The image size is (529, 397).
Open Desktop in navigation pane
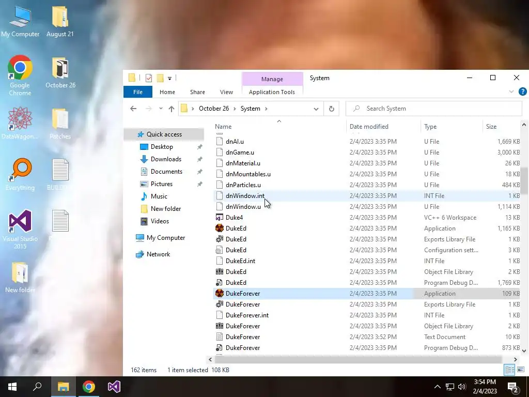pyautogui.click(x=162, y=147)
